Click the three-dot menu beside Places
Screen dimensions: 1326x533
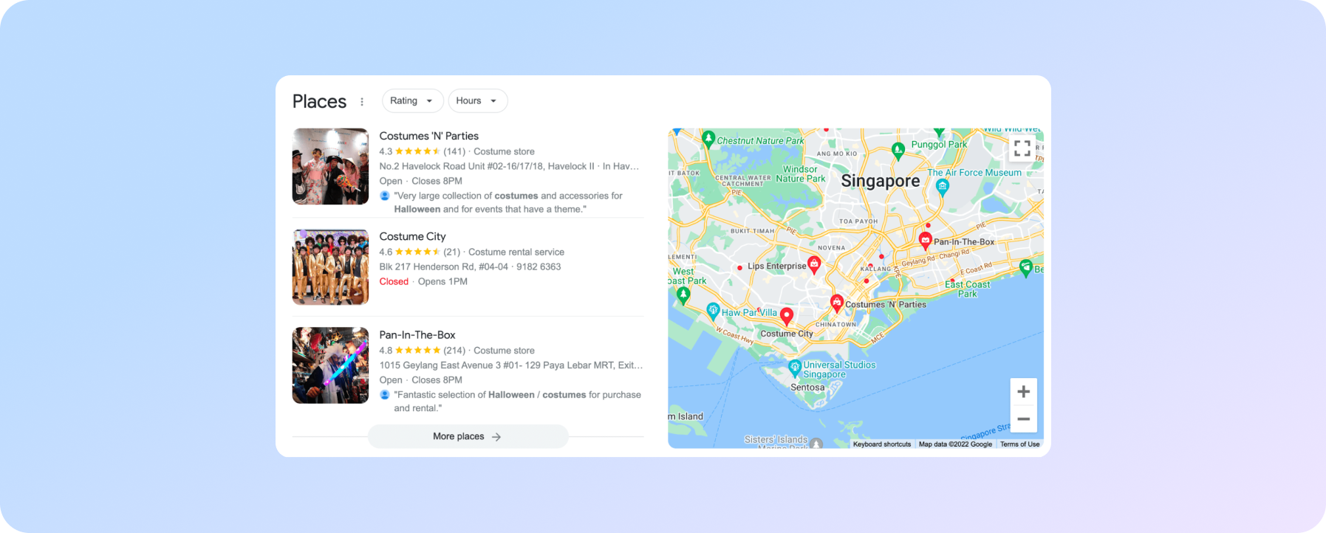point(362,102)
